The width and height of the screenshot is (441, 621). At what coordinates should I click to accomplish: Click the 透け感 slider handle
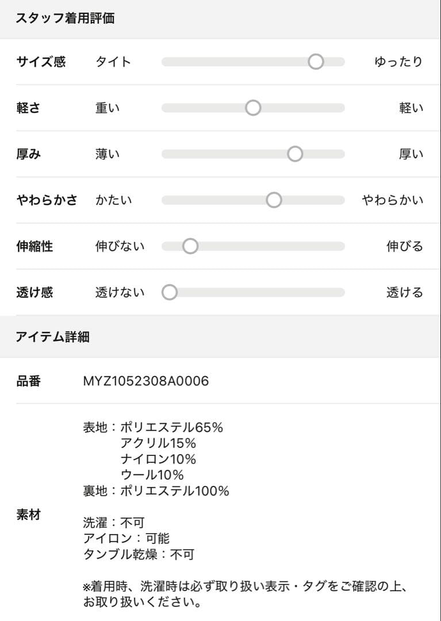pos(170,292)
